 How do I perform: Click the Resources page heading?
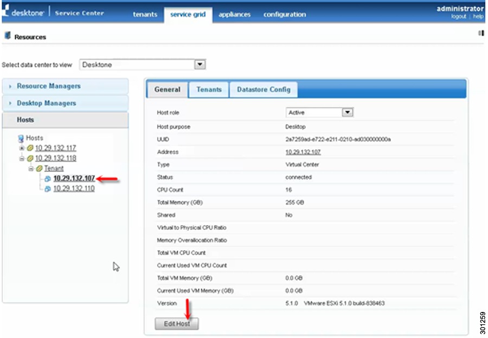point(30,37)
